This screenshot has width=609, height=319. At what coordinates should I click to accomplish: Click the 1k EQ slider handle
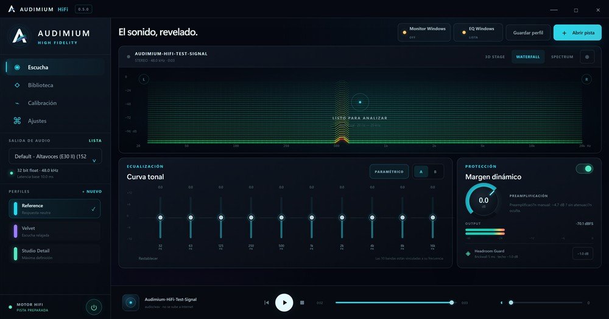point(311,218)
